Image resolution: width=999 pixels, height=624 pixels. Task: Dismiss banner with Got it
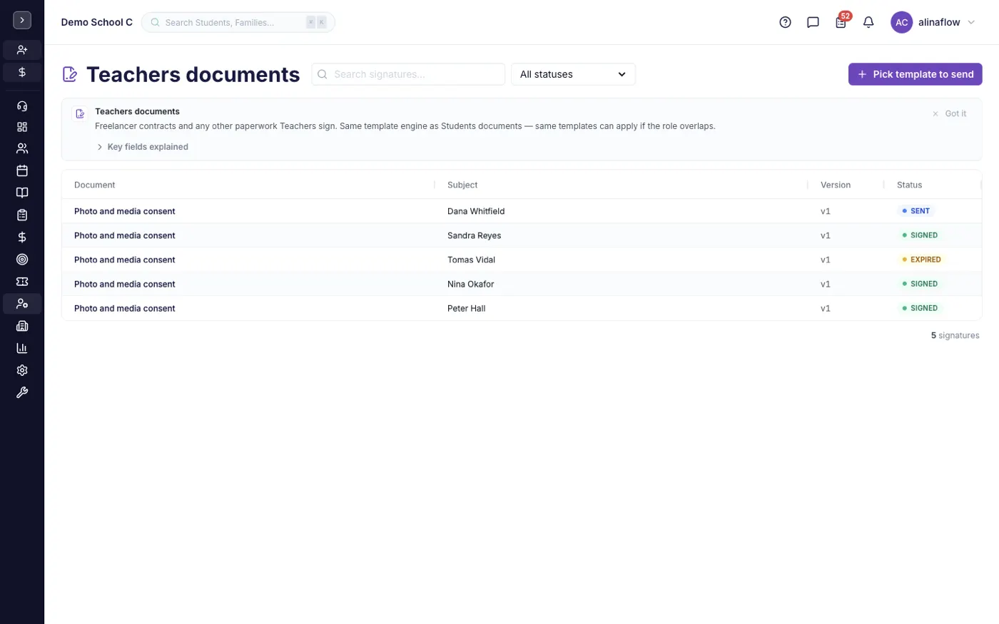(x=949, y=113)
